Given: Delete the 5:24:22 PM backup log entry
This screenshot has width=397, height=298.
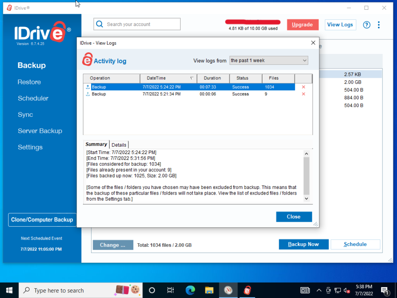Looking at the screenshot, I should (303, 87).
